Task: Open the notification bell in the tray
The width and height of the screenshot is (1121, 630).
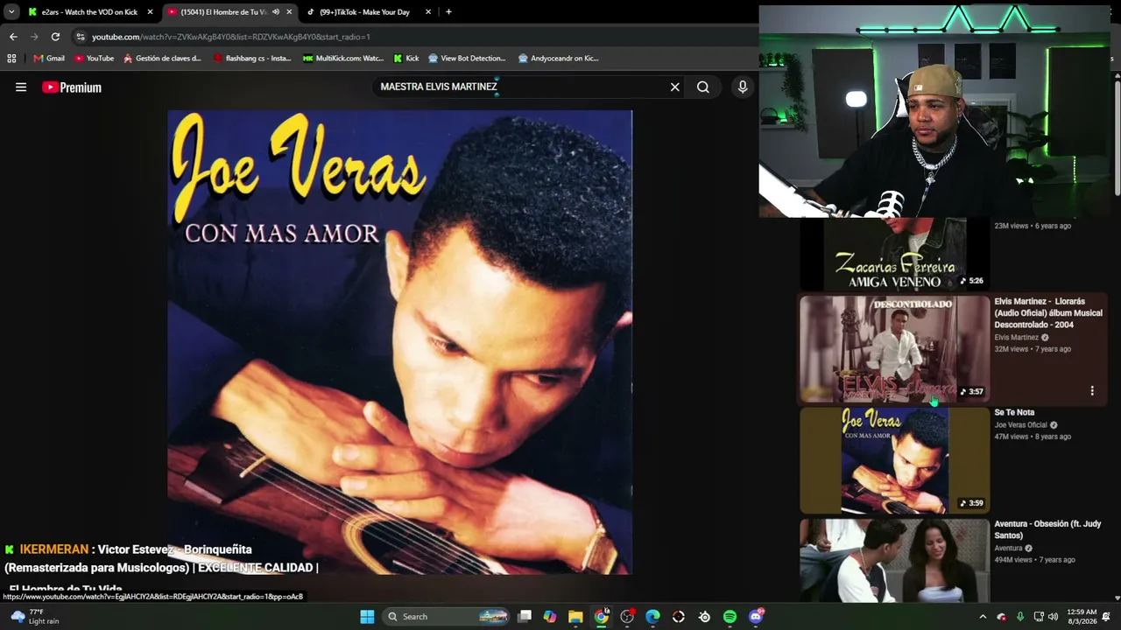Action: pyautogui.click(x=1106, y=617)
